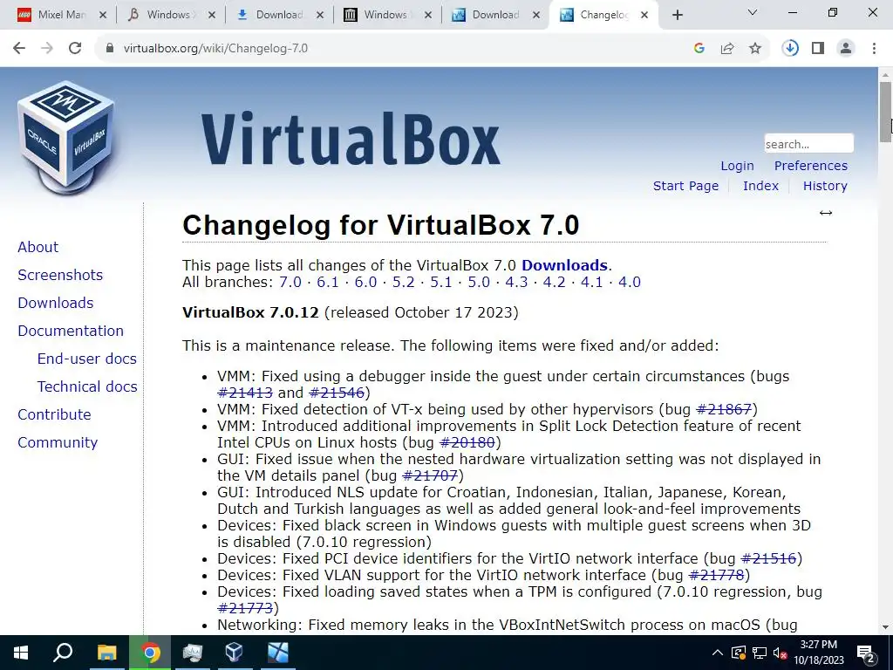Screen dimensions: 893x670
Task: Open Community in the sidebar
Action: pos(58,442)
